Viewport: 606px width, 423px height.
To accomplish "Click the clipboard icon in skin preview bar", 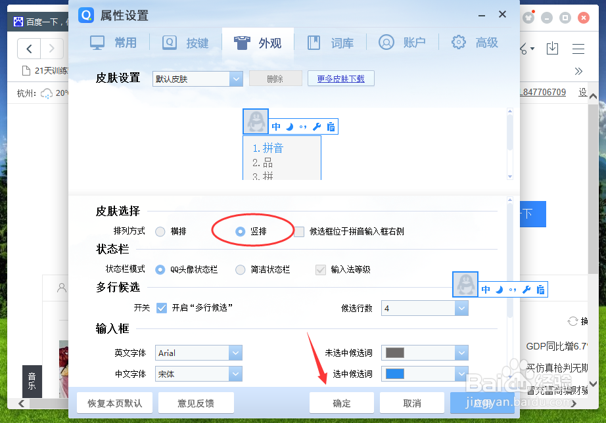I will pyautogui.click(x=331, y=127).
